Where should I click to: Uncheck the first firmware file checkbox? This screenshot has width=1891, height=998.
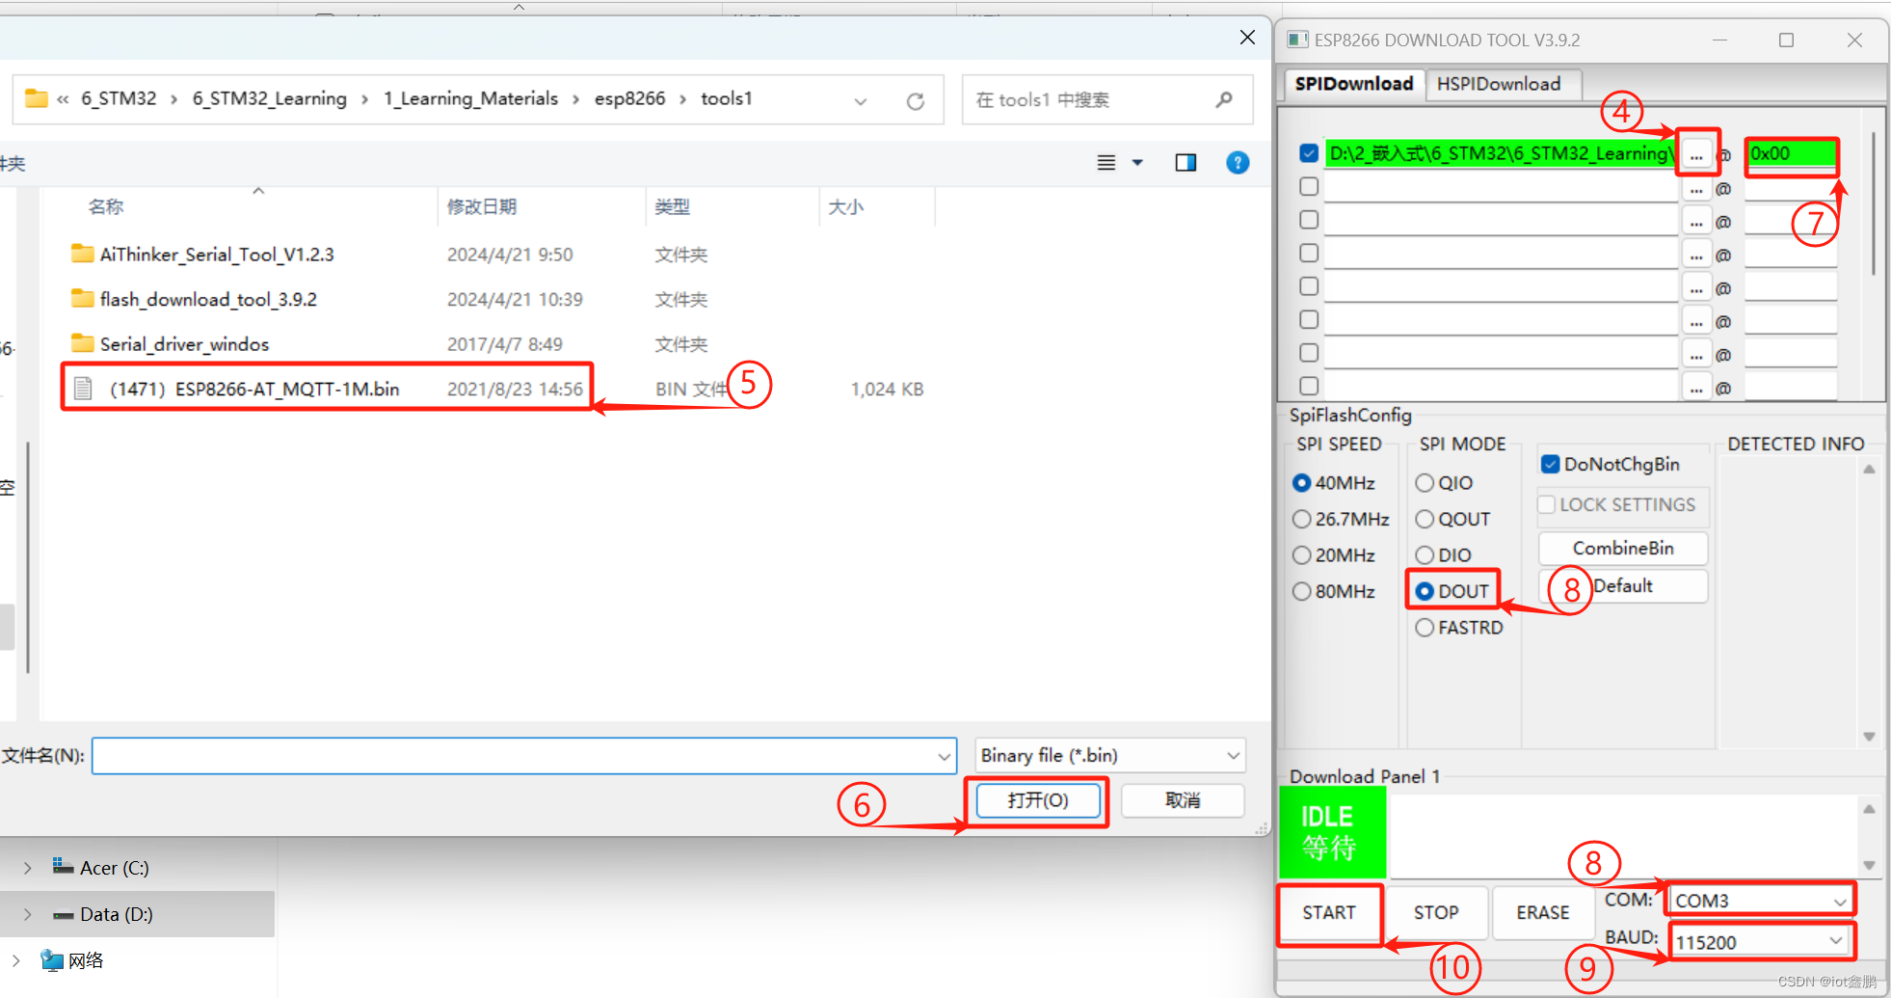click(x=1309, y=153)
